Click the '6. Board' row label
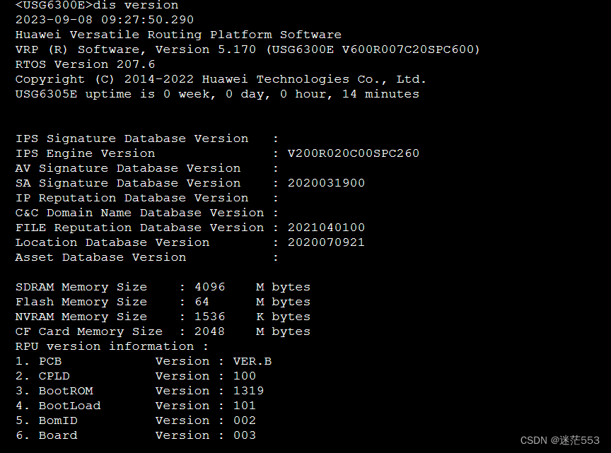The image size is (611, 453). point(46,435)
